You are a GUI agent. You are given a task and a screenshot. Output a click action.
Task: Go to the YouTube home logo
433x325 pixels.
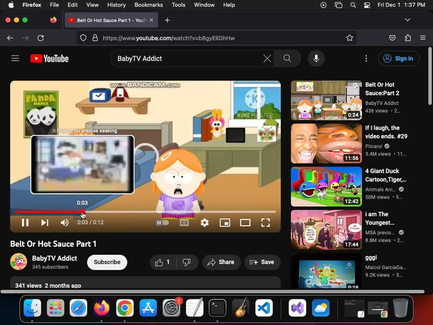(x=49, y=58)
